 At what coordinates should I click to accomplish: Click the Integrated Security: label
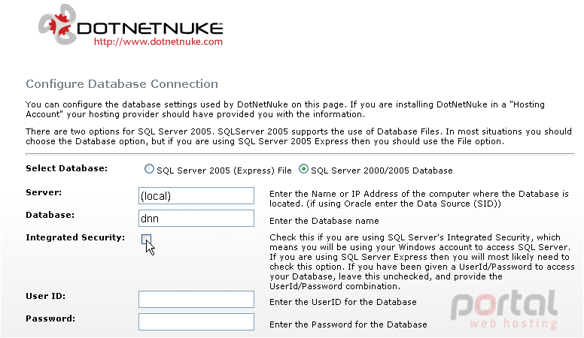(75, 237)
